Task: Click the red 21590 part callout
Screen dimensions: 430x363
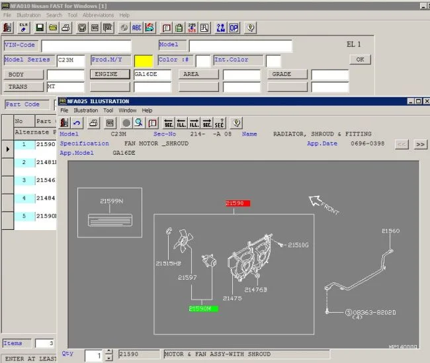Action: pos(237,204)
